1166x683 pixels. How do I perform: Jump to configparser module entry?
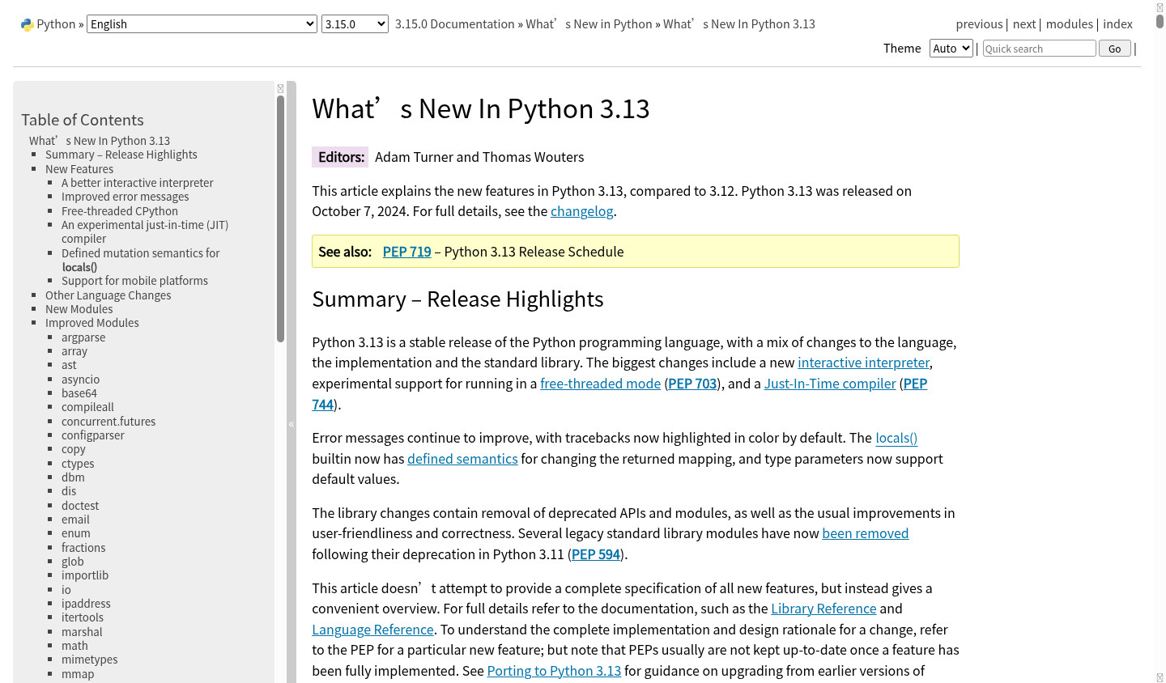click(x=93, y=435)
